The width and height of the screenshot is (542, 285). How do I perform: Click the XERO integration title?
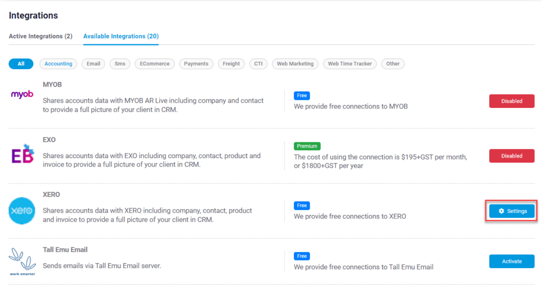click(51, 195)
